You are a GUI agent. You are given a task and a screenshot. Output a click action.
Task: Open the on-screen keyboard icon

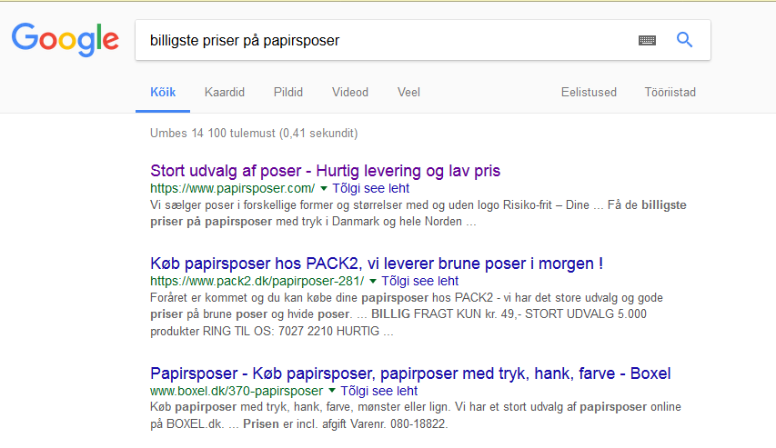click(647, 41)
